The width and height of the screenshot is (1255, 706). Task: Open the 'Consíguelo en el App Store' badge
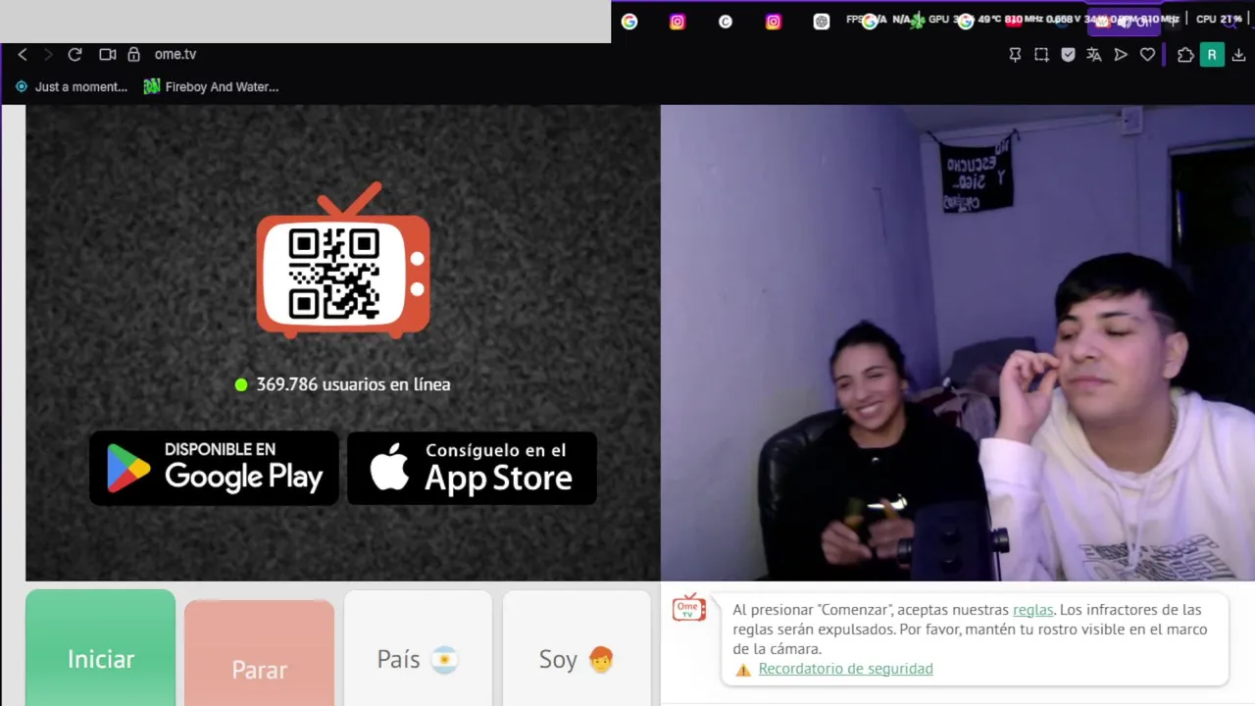[x=472, y=469]
